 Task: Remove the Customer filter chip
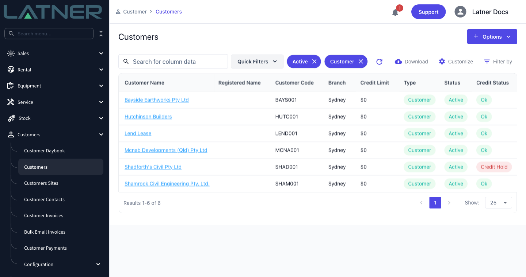361,62
